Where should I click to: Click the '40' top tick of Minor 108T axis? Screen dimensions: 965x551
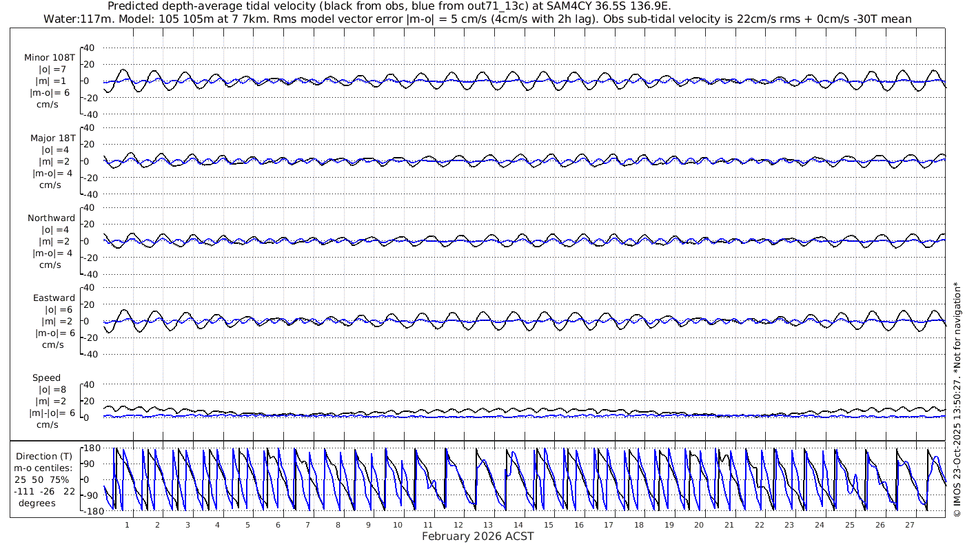pyautogui.click(x=90, y=48)
